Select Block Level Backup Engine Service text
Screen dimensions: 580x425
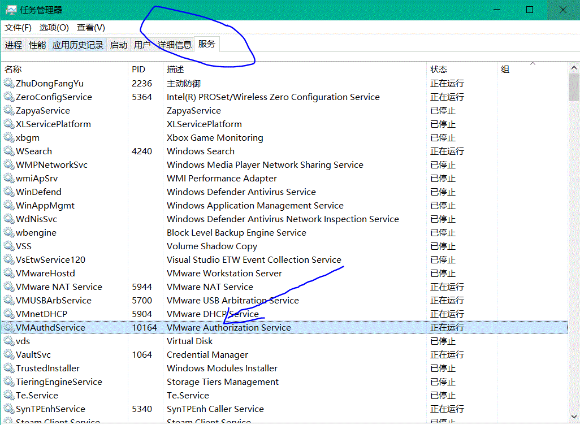click(236, 232)
